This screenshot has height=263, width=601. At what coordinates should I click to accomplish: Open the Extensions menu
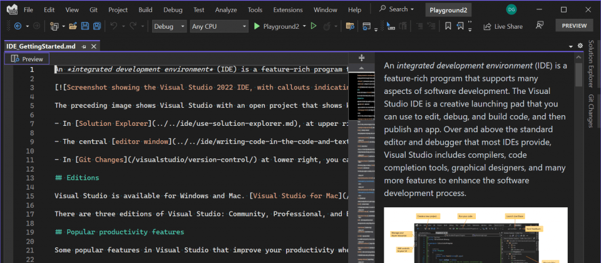click(288, 9)
